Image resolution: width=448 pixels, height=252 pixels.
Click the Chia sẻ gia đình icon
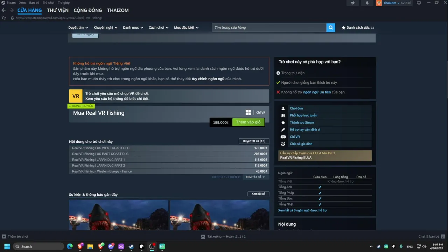283,144
